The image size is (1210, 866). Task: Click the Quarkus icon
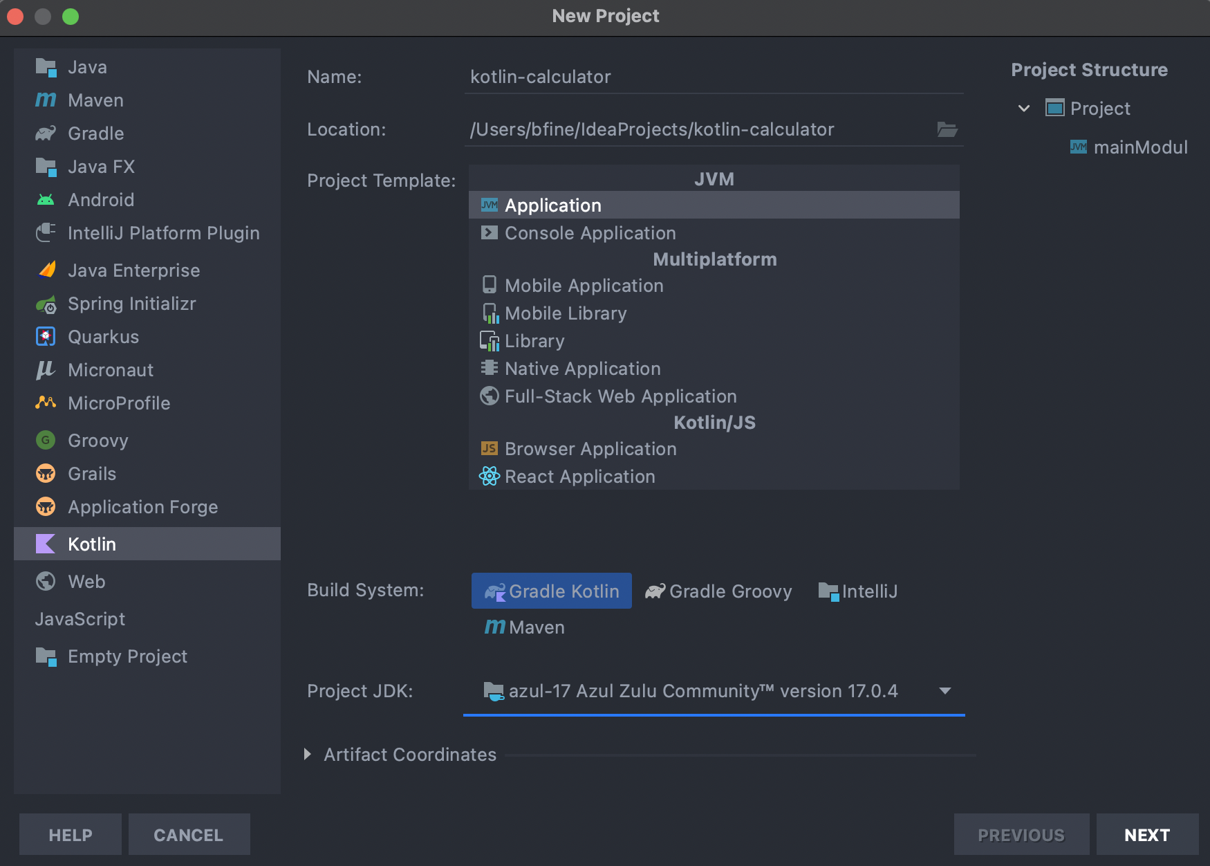46,337
